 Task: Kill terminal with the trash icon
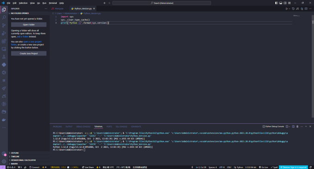click(x=297, y=127)
